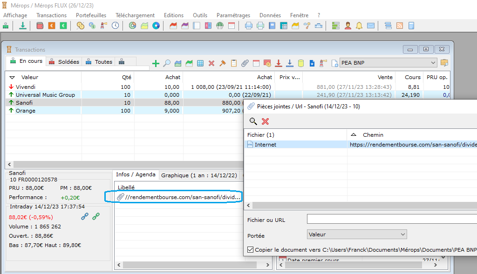This screenshot has height=274, width=477.
Task: Click the parachute icon in toolbar
Action: 220,26
